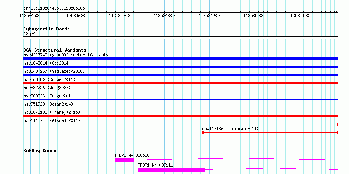Open gene label TFDP1|NR_026580

pyautogui.click(x=132, y=155)
